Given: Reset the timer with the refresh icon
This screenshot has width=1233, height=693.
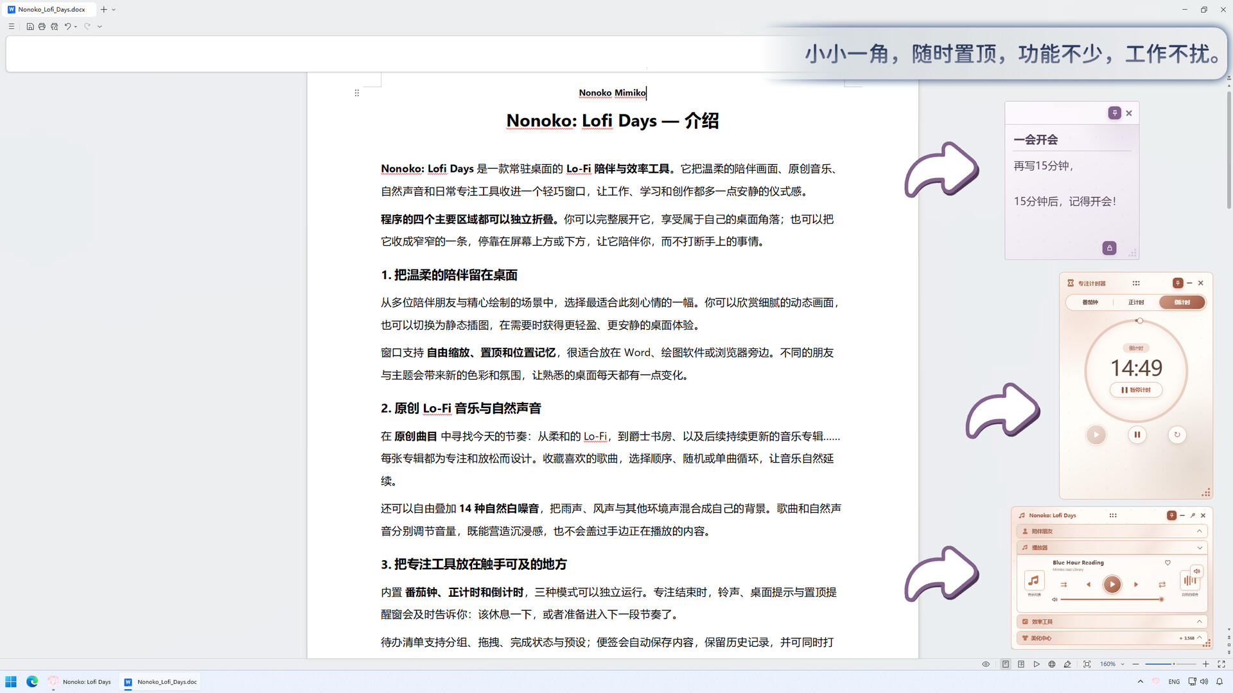Looking at the screenshot, I should point(1177,434).
